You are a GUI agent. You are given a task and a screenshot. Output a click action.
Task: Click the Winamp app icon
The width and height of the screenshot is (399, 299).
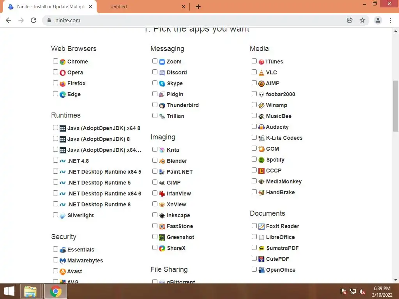click(261, 106)
